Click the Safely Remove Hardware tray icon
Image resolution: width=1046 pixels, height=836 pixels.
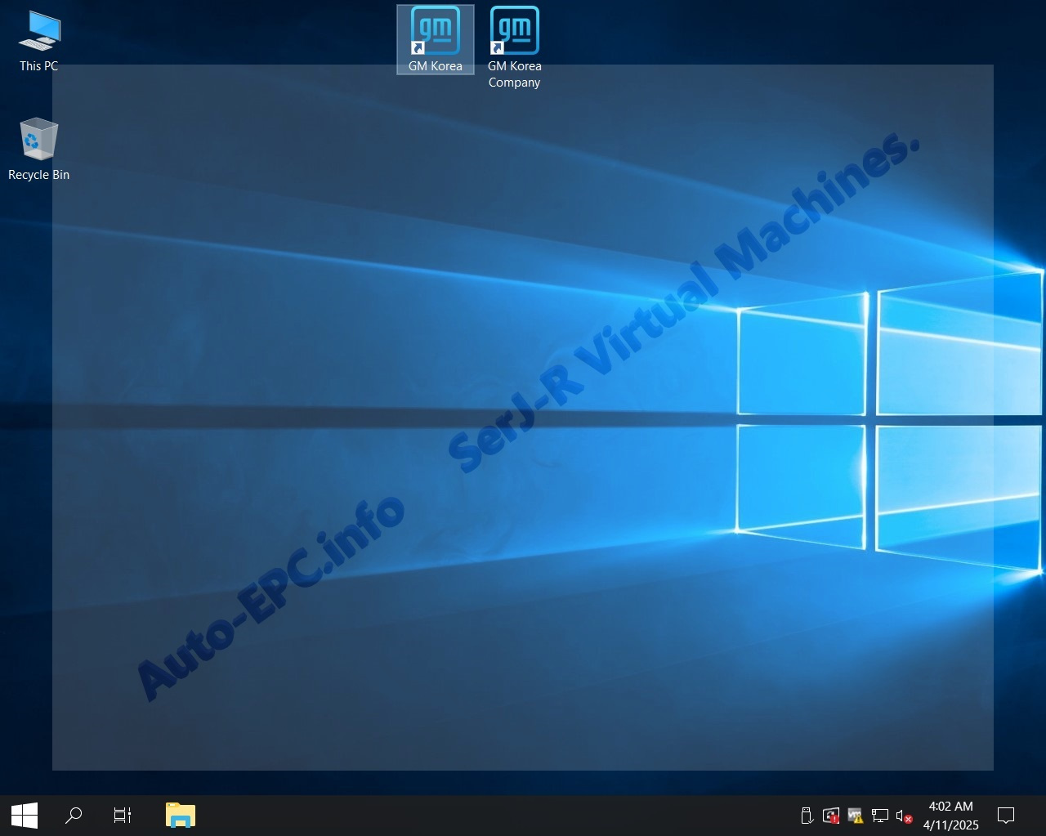coord(806,815)
